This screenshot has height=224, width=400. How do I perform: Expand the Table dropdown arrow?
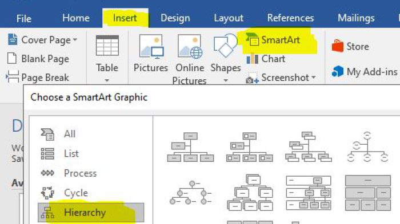[x=107, y=80]
